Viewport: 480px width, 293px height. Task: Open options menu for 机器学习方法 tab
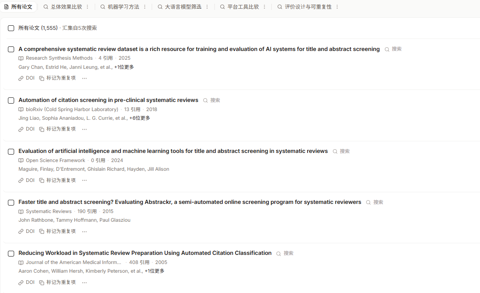click(145, 7)
